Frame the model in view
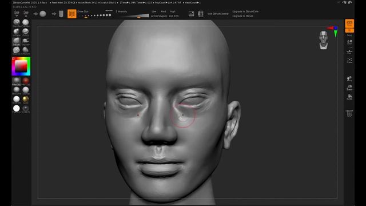The image size is (366, 206). tap(349, 61)
